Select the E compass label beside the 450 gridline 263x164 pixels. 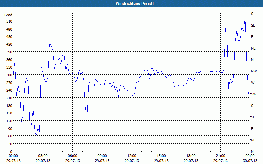[x=252, y=37]
